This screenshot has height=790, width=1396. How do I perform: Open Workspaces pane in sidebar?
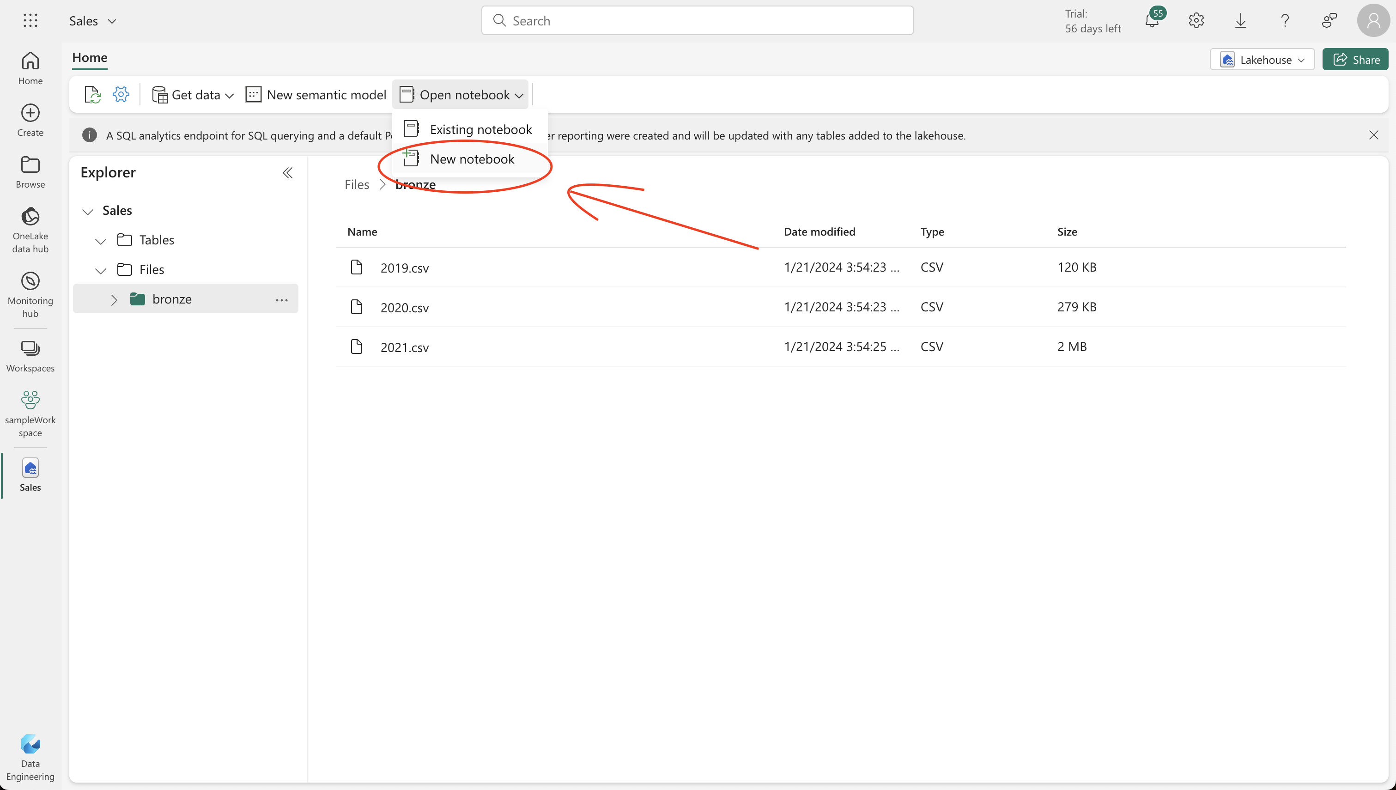[30, 357]
